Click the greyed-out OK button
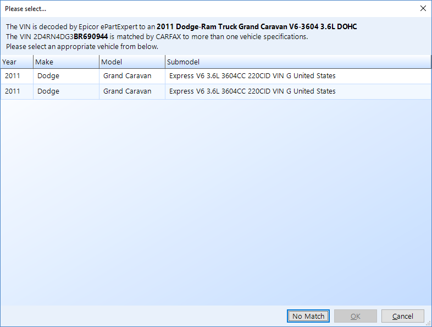The width and height of the screenshot is (432, 327). click(x=356, y=316)
